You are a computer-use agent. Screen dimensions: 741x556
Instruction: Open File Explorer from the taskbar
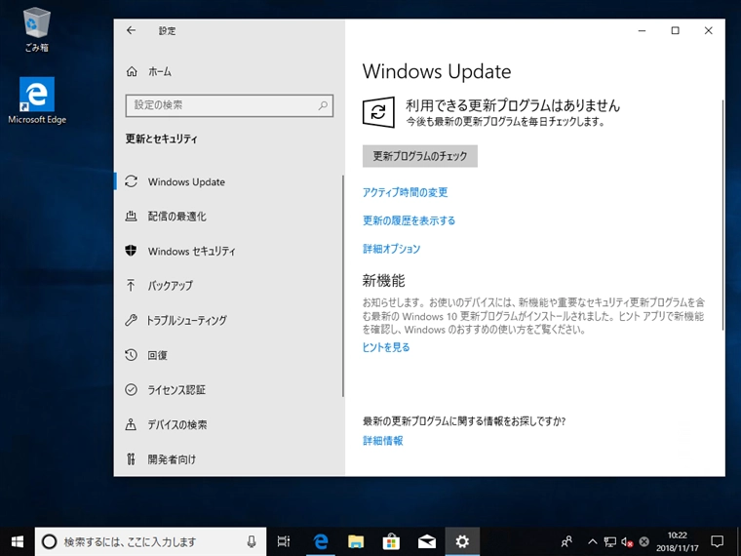tap(356, 541)
